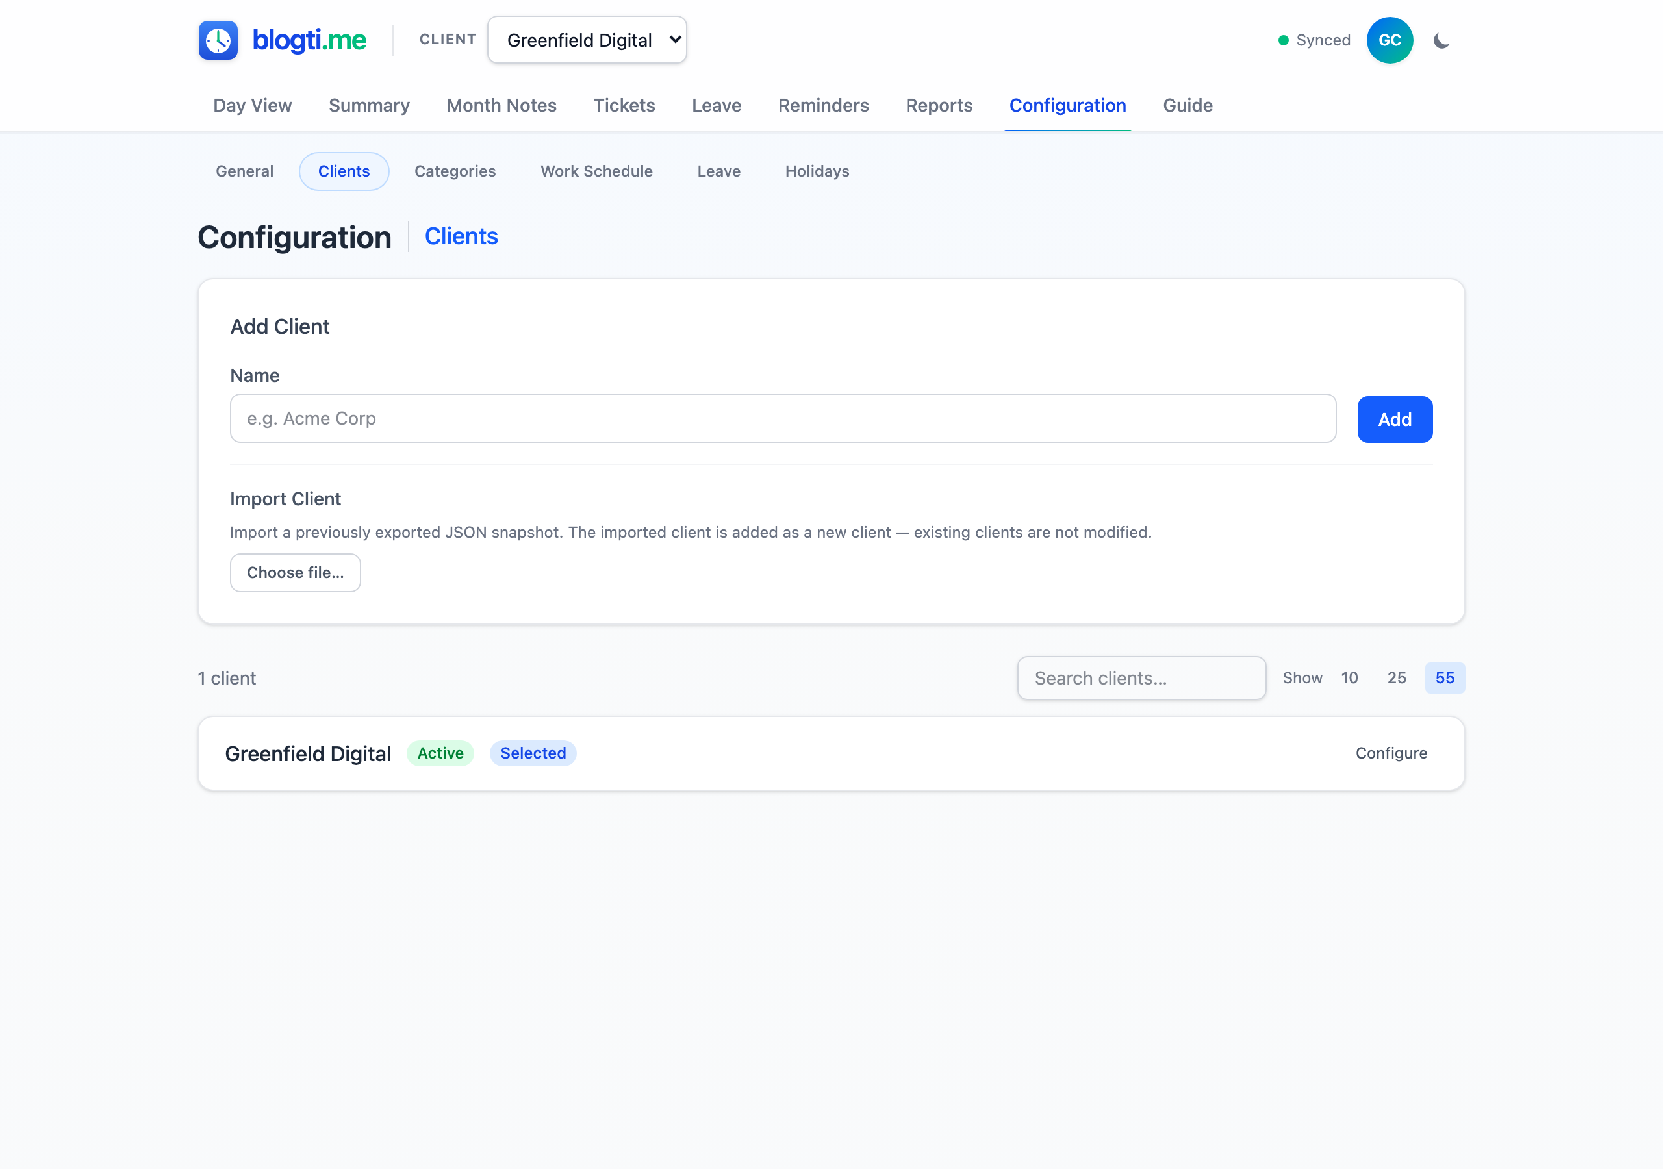Click the '1 client' count text
The height and width of the screenshot is (1169, 1663).
(227, 678)
